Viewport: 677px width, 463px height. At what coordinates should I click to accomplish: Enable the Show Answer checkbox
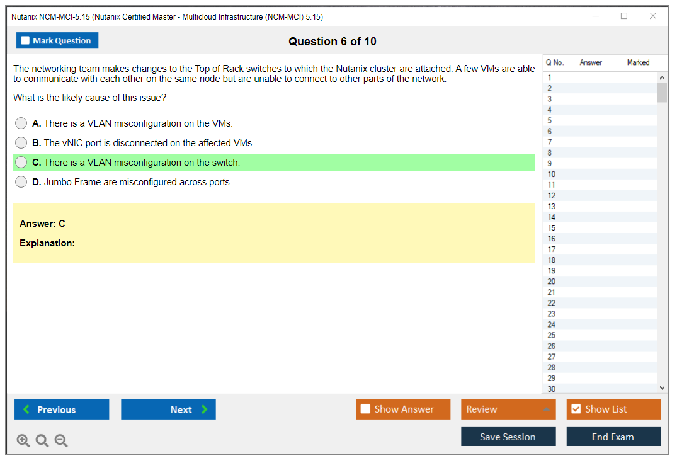(x=365, y=409)
